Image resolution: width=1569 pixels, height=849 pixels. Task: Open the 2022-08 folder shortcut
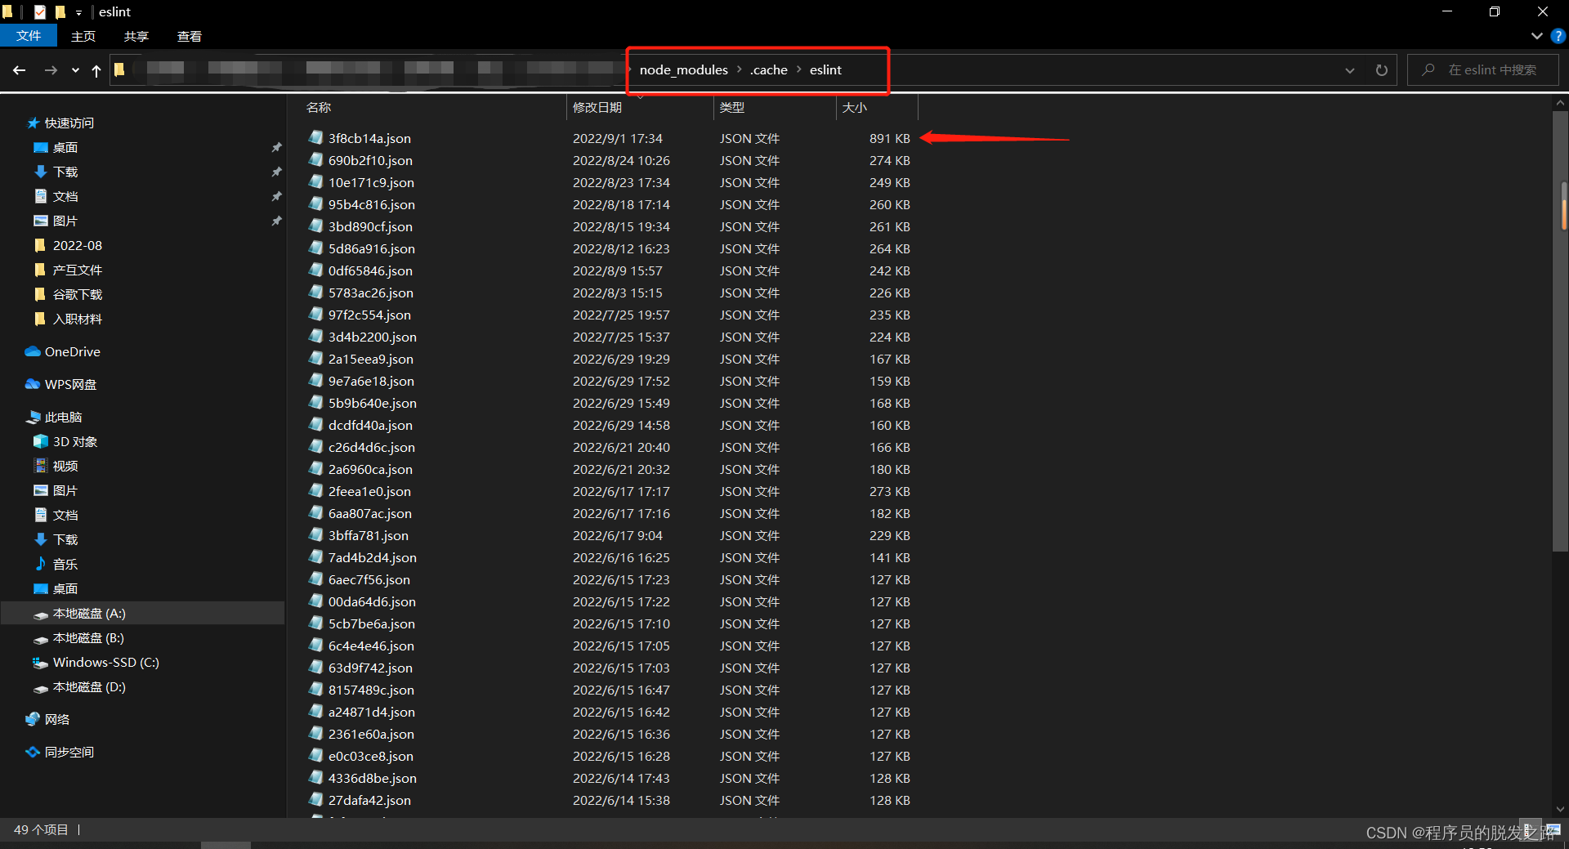(77, 246)
